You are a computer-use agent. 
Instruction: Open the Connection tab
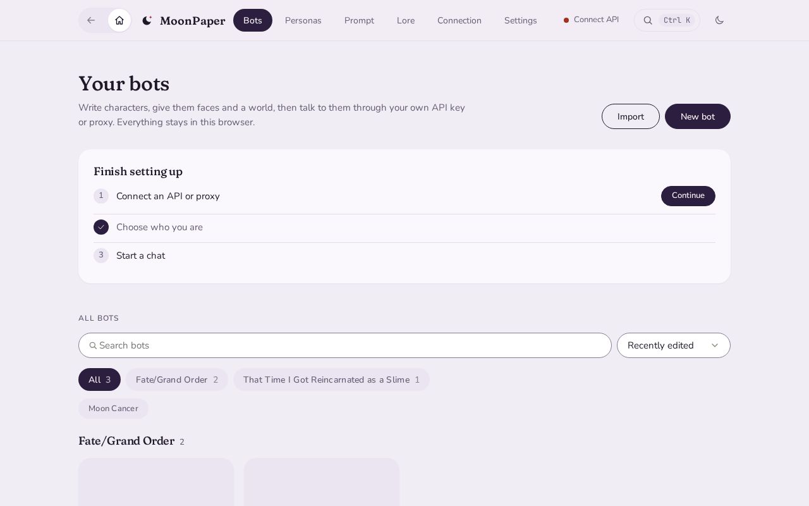tap(459, 20)
